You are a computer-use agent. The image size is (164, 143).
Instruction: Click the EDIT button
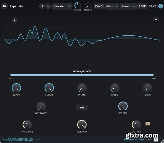point(142,6)
